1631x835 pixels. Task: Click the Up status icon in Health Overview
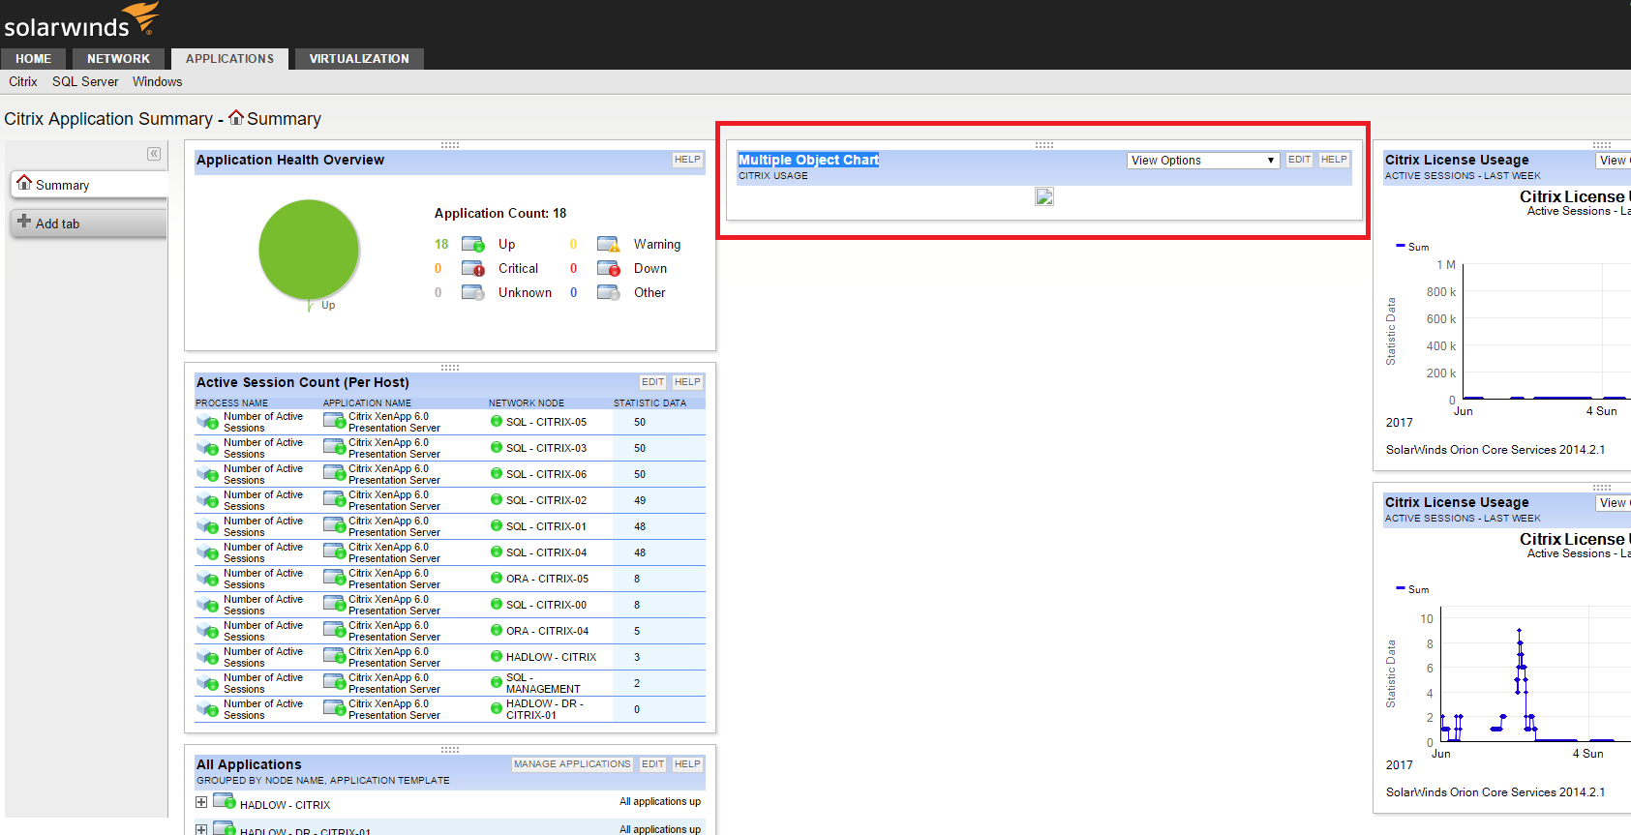[473, 244]
